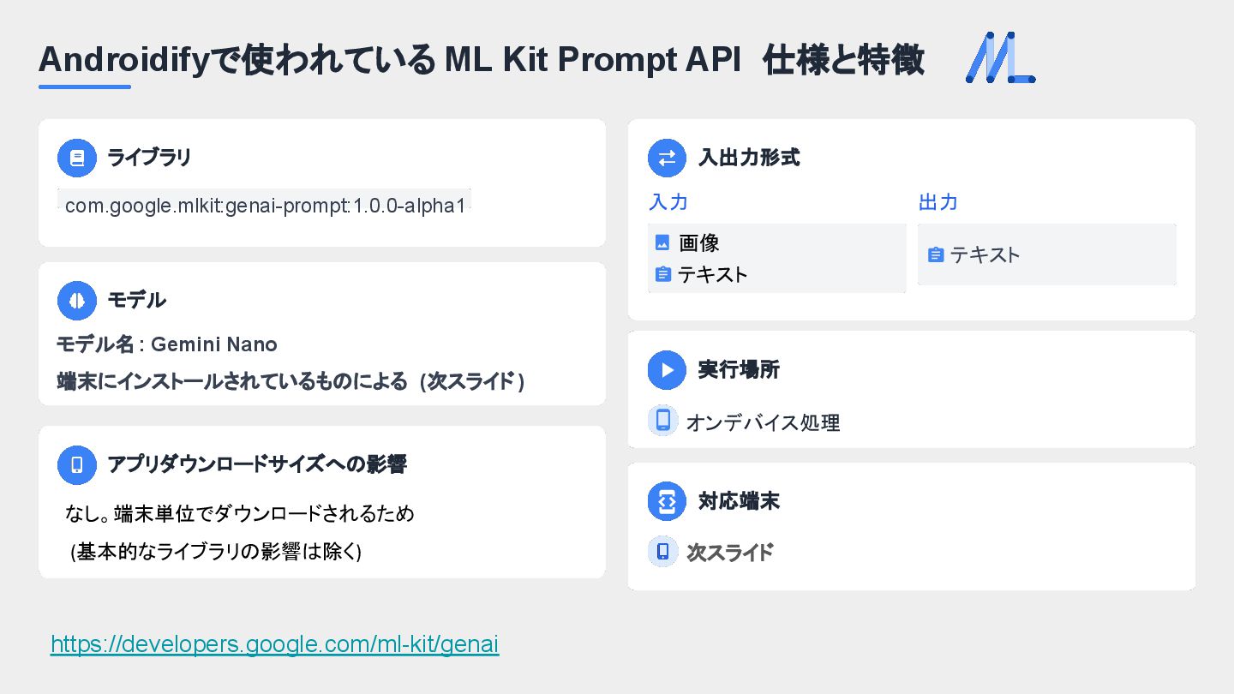Click the play icon beside 実行場所

click(x=667, y=370)
